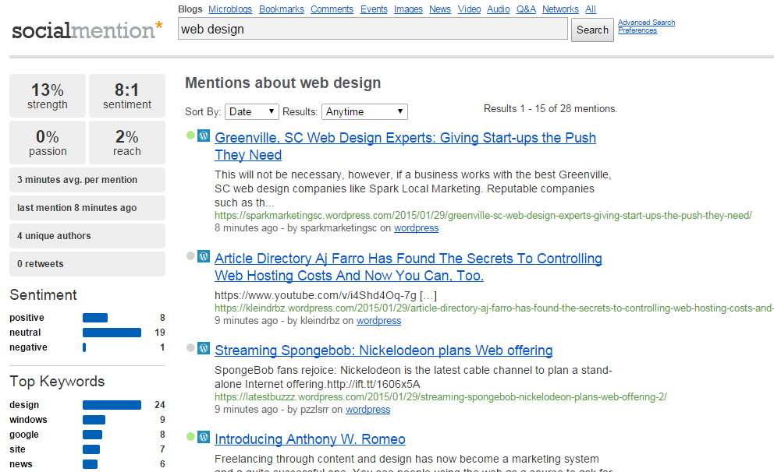This screenshot has height=472, width=774.
Task: Click the 8:1 sentiment box
Action: (127, 96)
